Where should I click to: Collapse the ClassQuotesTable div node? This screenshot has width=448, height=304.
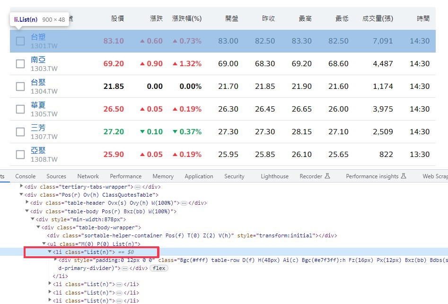coord(21,194)
